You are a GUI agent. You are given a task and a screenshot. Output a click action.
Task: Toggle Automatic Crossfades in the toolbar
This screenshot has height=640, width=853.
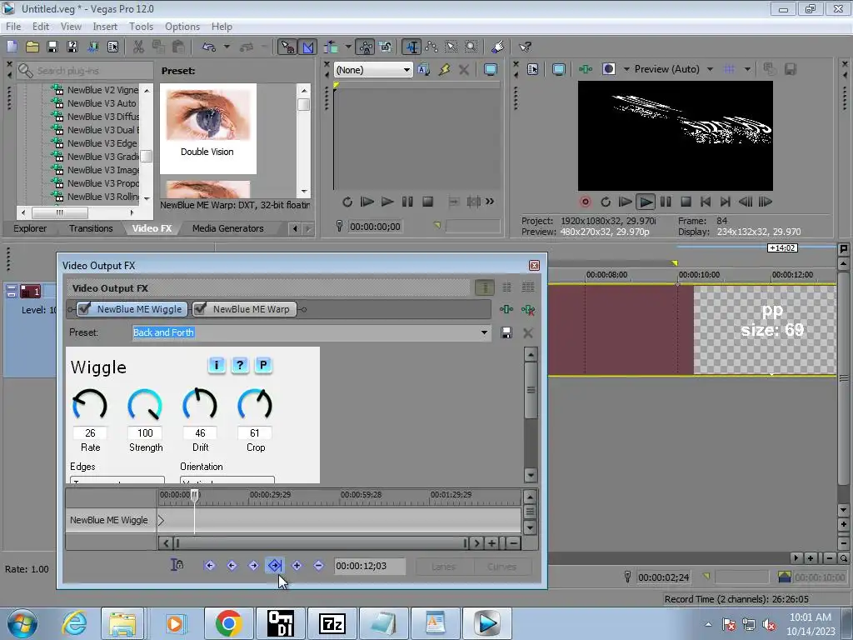click(x=307, y=47)
